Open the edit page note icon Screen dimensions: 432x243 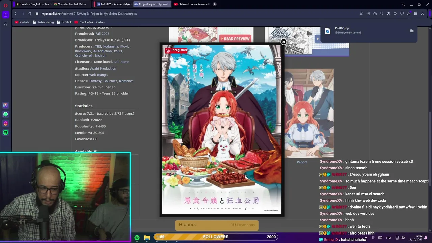[x=368, y=13]
